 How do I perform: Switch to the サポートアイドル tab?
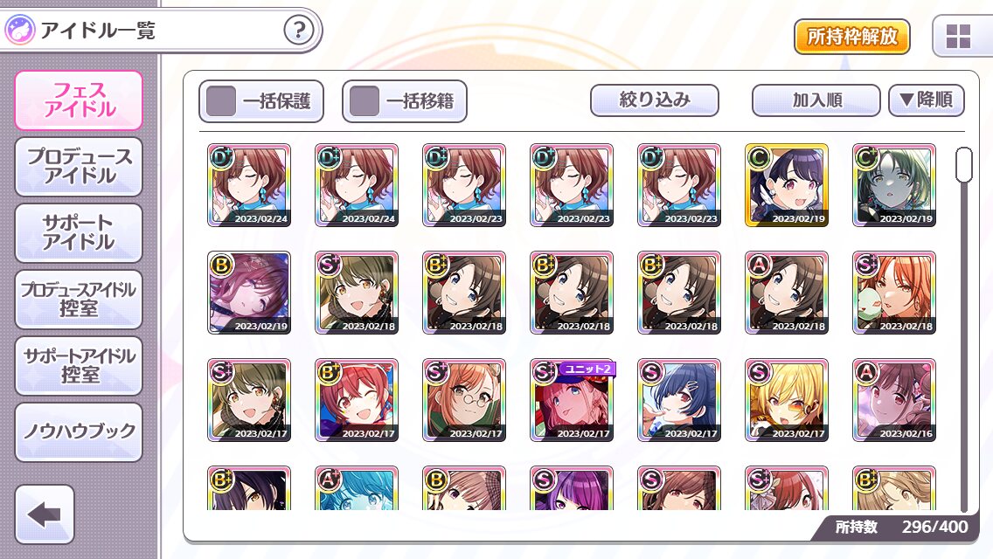point(79,233)
